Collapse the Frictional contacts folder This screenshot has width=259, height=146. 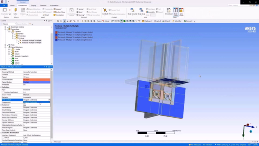tap(13, 38)
